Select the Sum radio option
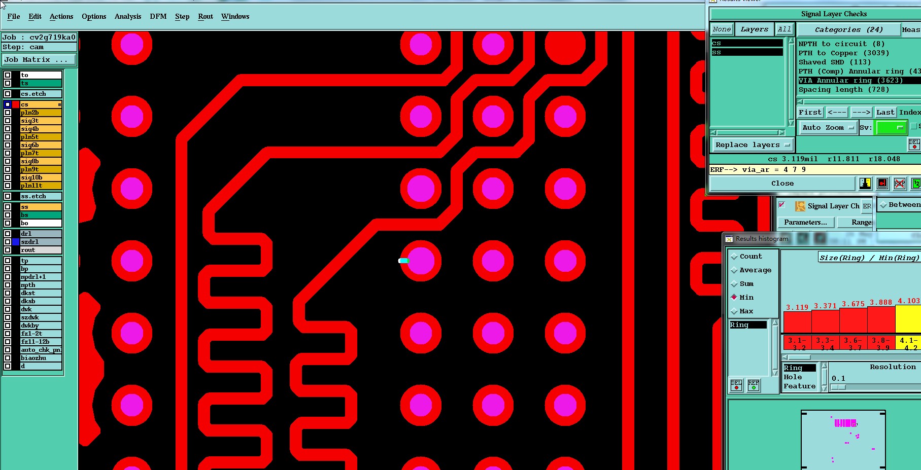Viewport: 921px width, 470px height. [x=734, y=284]
